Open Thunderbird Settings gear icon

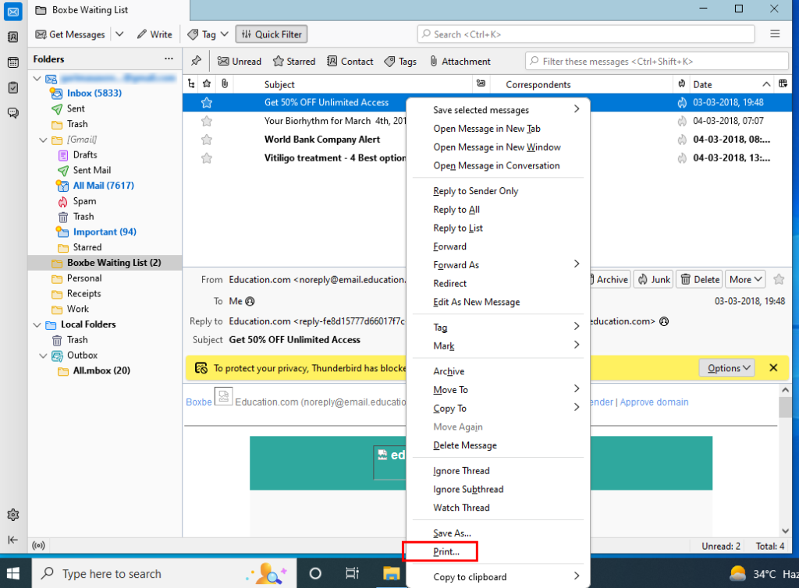click(x=12, y=515)
